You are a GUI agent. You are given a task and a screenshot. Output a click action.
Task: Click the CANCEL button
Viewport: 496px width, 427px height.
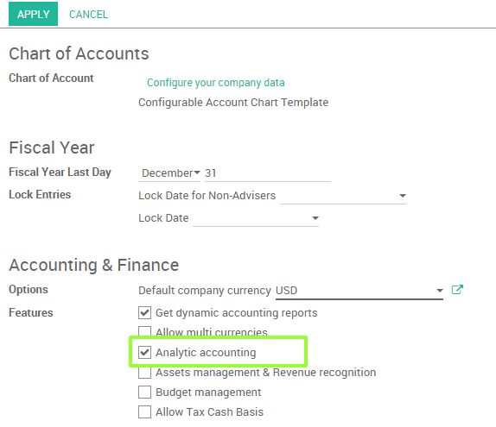[x=88, y=14]
